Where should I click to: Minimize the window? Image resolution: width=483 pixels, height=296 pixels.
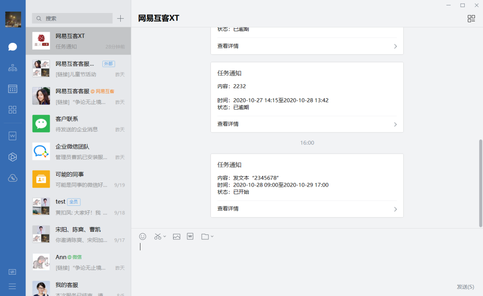(x=449, y=5)
